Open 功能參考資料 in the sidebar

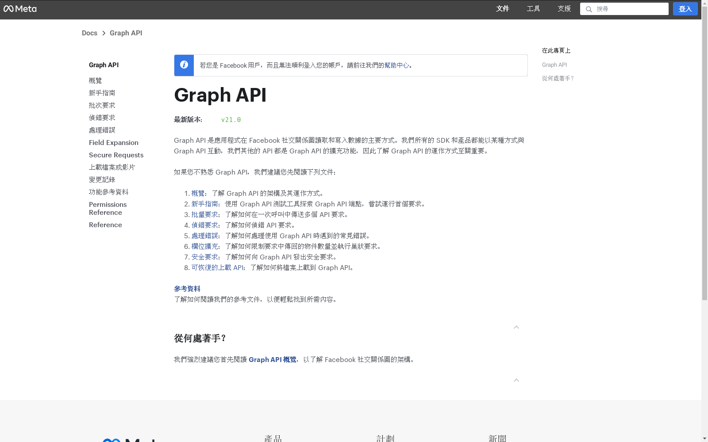tap(108, 192)
